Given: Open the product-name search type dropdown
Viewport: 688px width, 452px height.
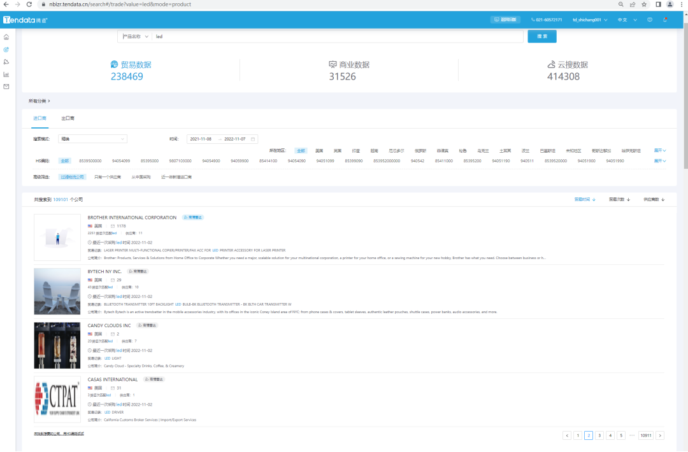Looking at the screenshot, I should coord(135,36).
